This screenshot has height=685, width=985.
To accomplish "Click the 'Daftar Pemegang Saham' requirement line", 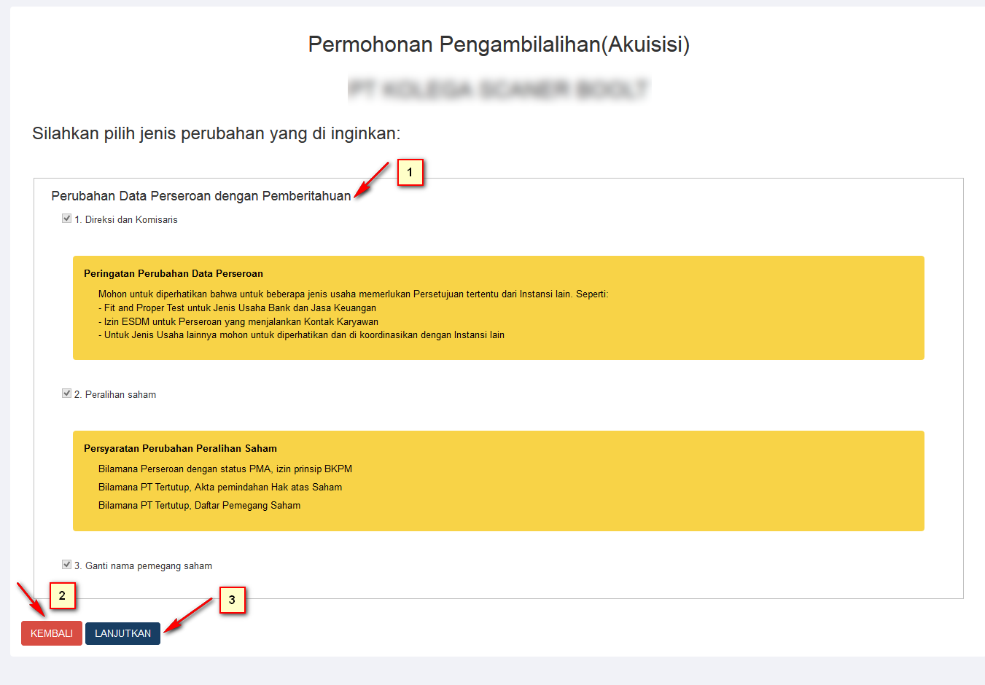I will [199, 506].
